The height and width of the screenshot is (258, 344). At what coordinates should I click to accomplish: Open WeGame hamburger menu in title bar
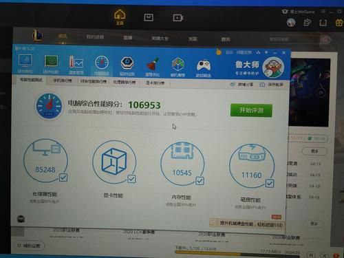point(323,11)
